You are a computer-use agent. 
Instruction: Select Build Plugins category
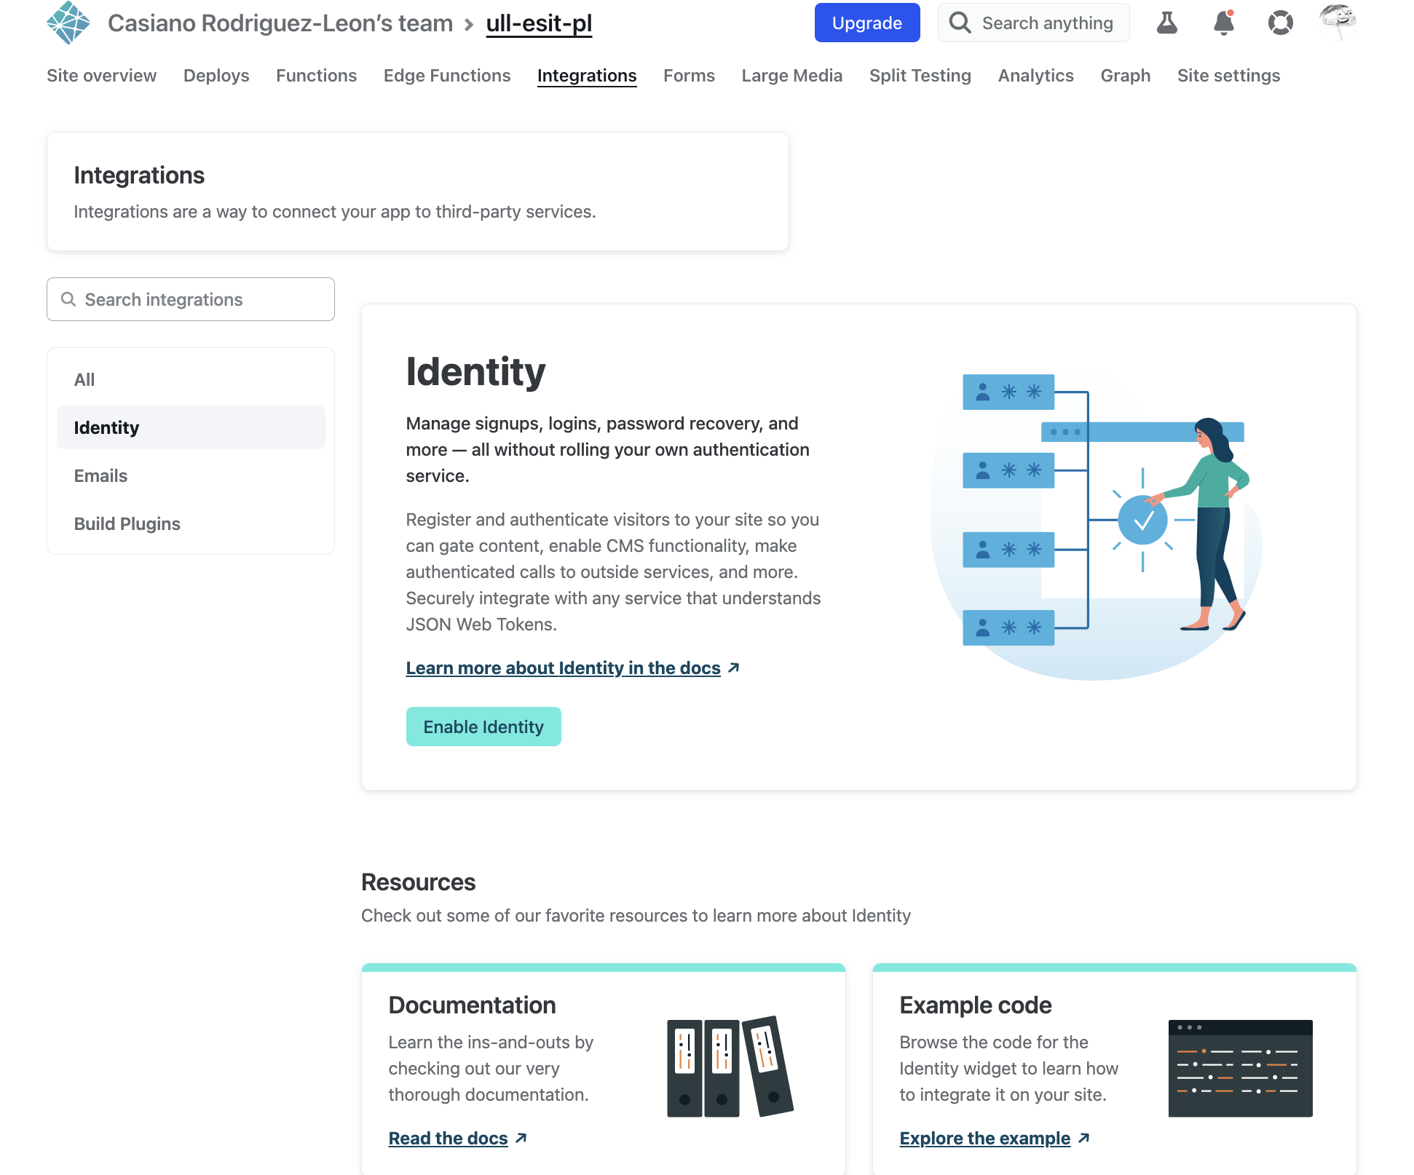[x=191, y=523]
